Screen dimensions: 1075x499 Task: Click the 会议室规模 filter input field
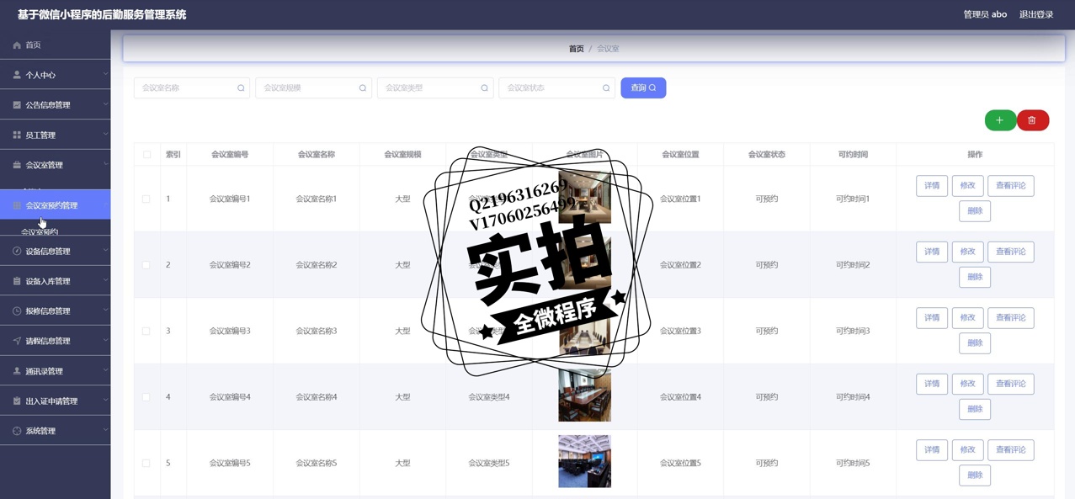[307, 88]
